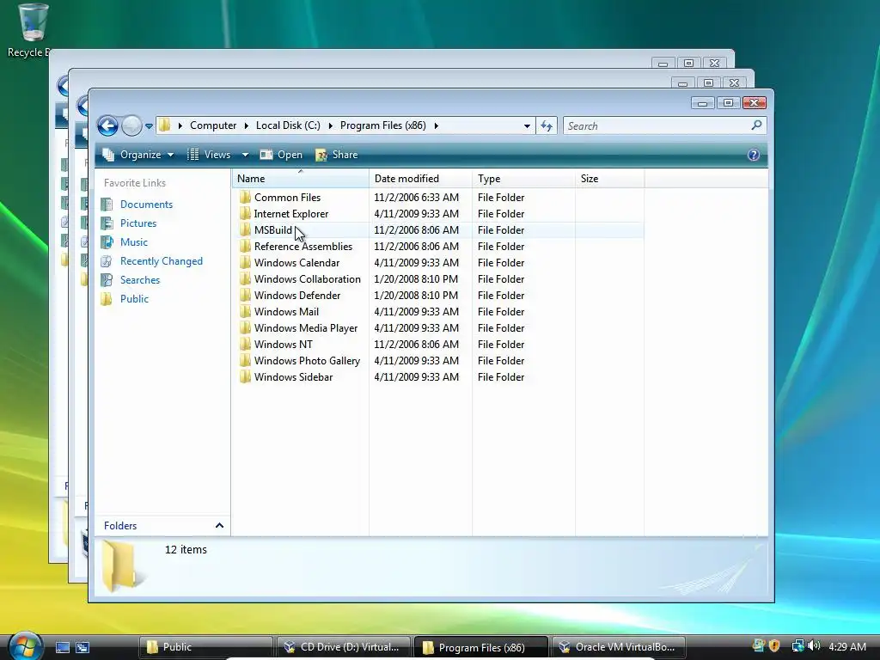Click the Documents icon in sidebar
The width and height of the screenshot is (880, 660).
[107, 205]
